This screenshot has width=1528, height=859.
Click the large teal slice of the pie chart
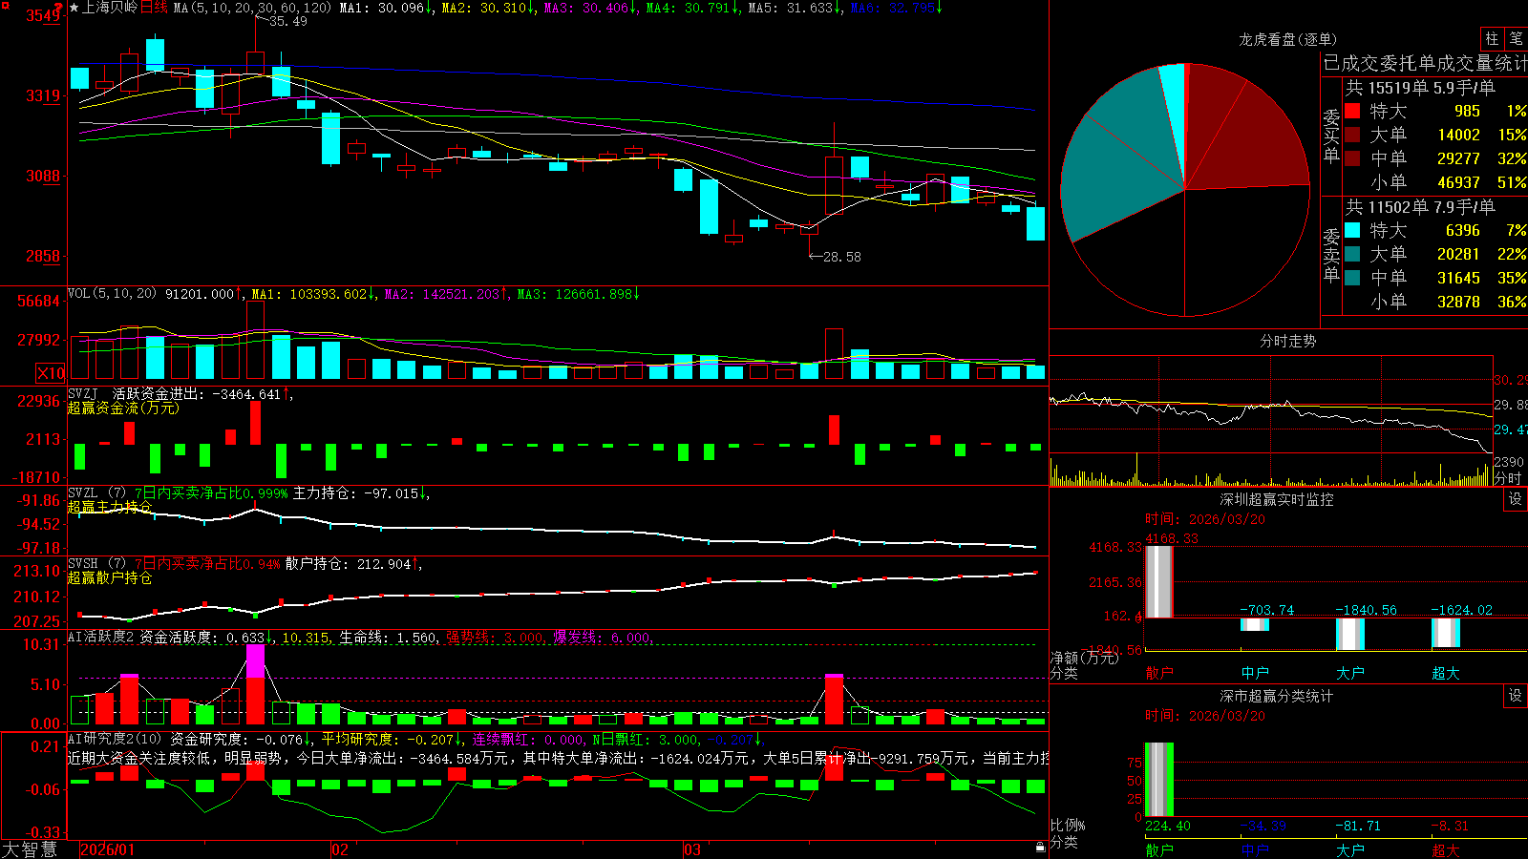[1113, 177]
